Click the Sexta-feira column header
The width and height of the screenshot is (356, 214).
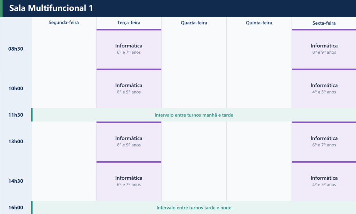pyautogui.click(x=324, y=23)
